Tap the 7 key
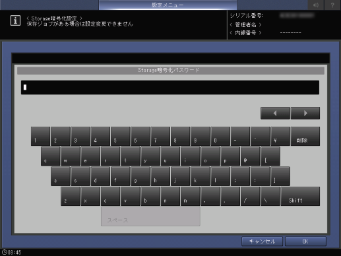 (x=160, y=136)
